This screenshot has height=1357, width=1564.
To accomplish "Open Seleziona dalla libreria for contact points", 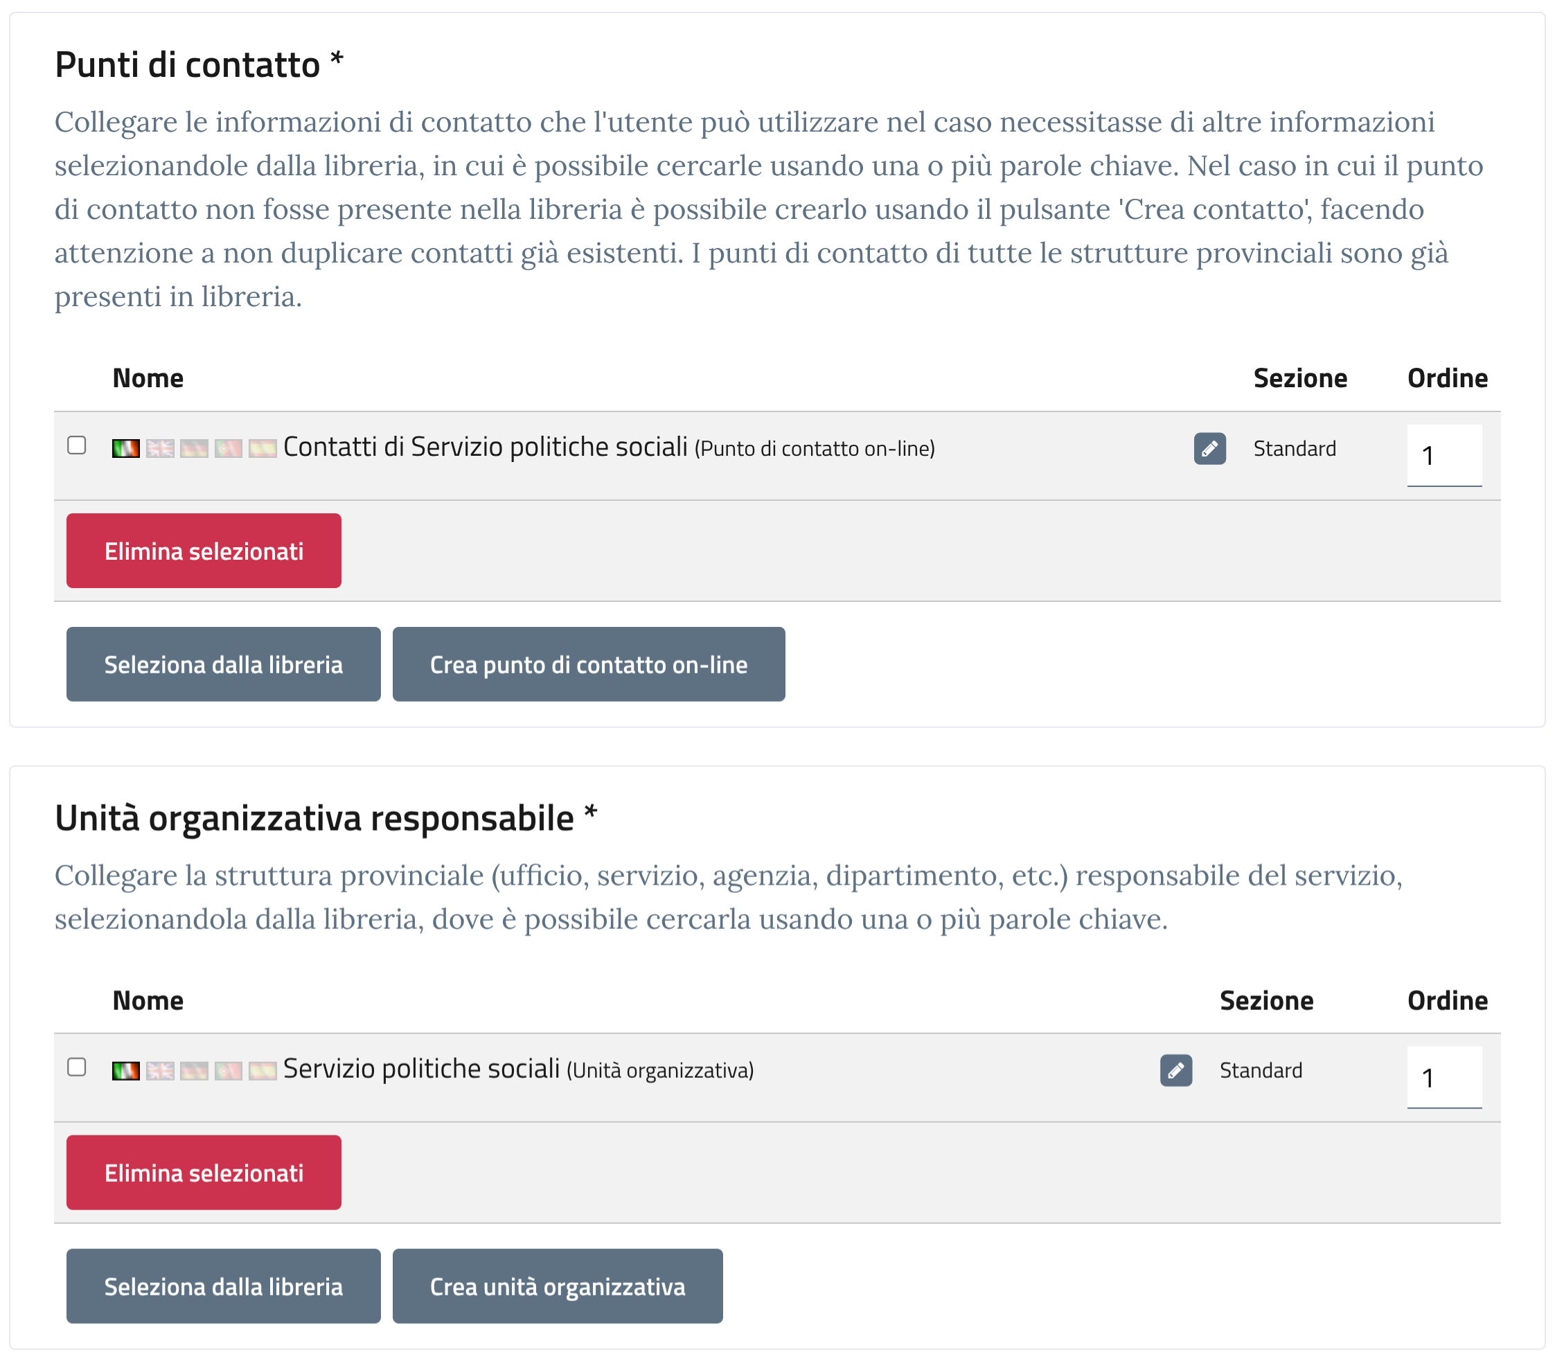I will [223, 664].
